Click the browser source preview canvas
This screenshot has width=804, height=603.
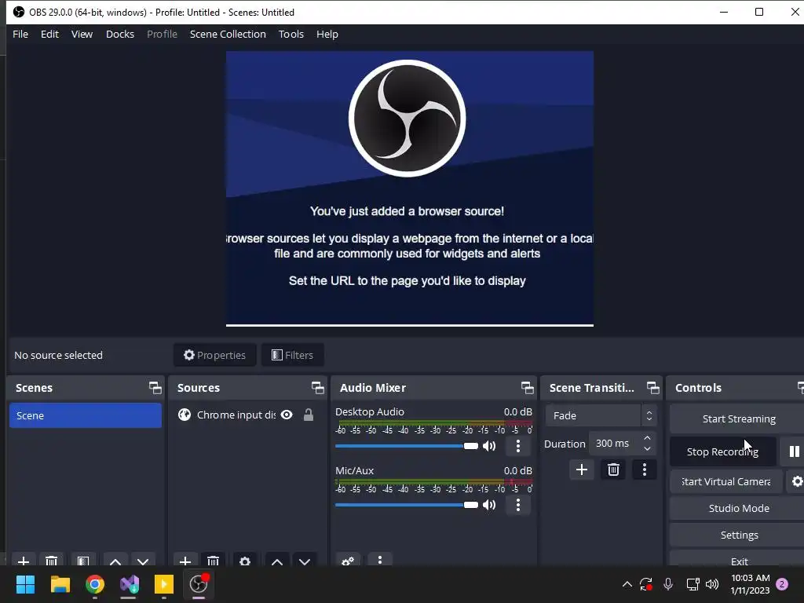coord(410,188)
